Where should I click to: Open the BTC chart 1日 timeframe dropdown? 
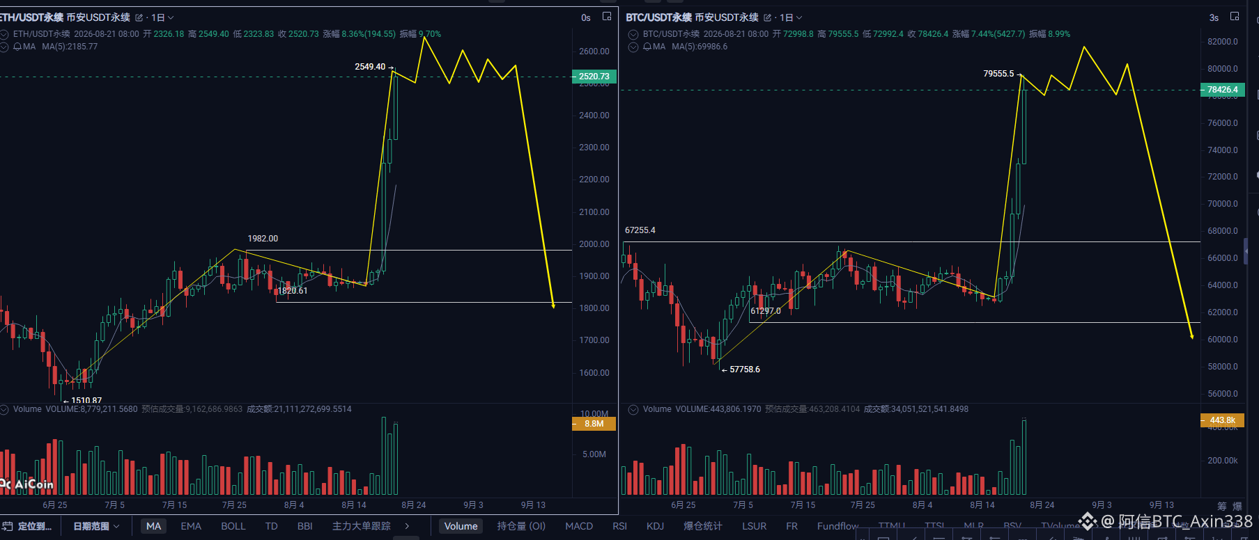coord(791,17)
